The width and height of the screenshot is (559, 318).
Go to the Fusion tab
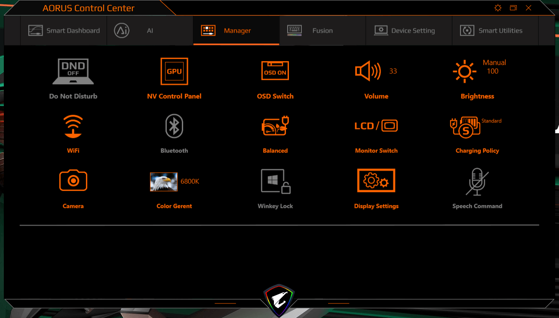[322, 31]
